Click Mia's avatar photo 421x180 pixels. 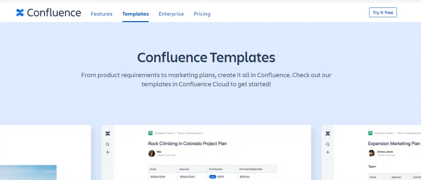151,153
